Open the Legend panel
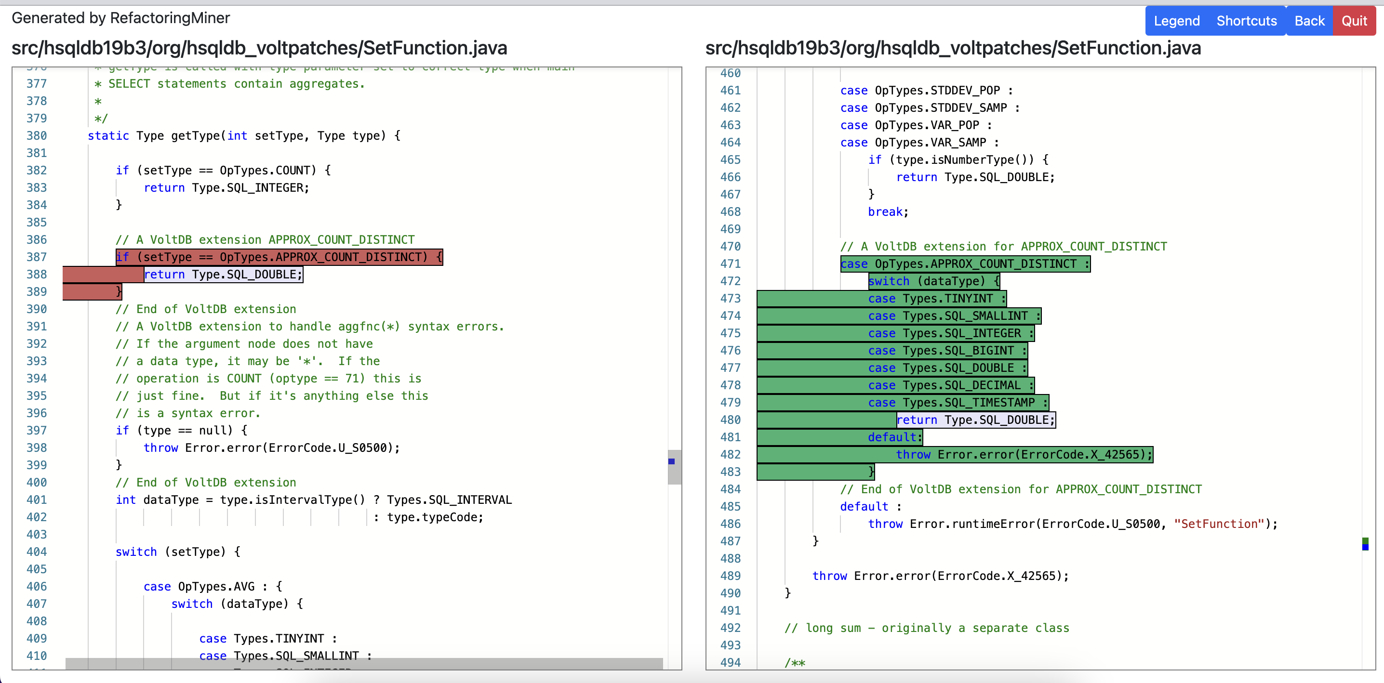The width and height of the screenshot is (1384, 683). [1177, 21]
